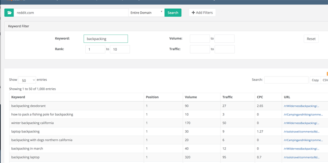Click CPC value 1.27
The height and width of the screenshot is (163, 328).
(x=260, y=132)
